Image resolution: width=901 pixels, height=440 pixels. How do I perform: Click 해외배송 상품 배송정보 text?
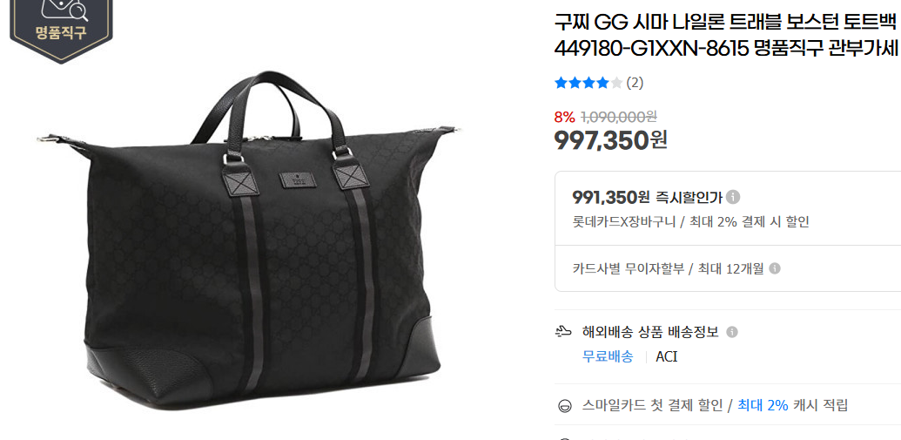click(650, 332)
